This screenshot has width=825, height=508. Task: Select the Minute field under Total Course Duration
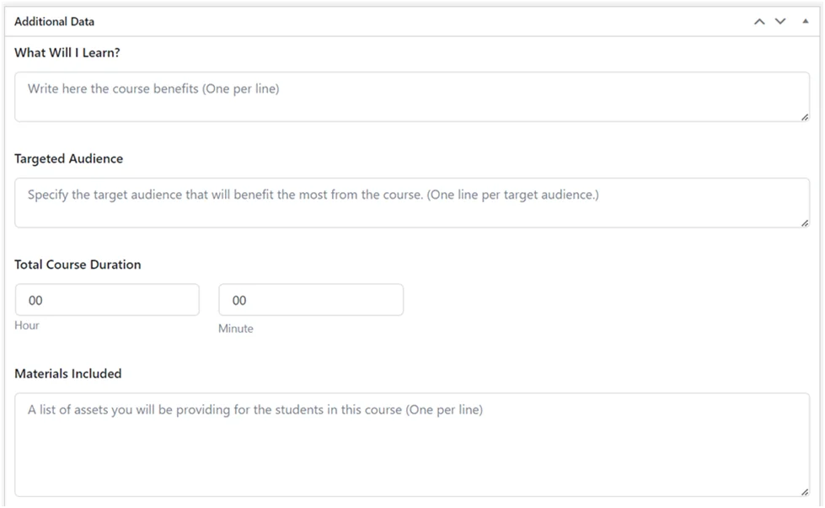310,299
